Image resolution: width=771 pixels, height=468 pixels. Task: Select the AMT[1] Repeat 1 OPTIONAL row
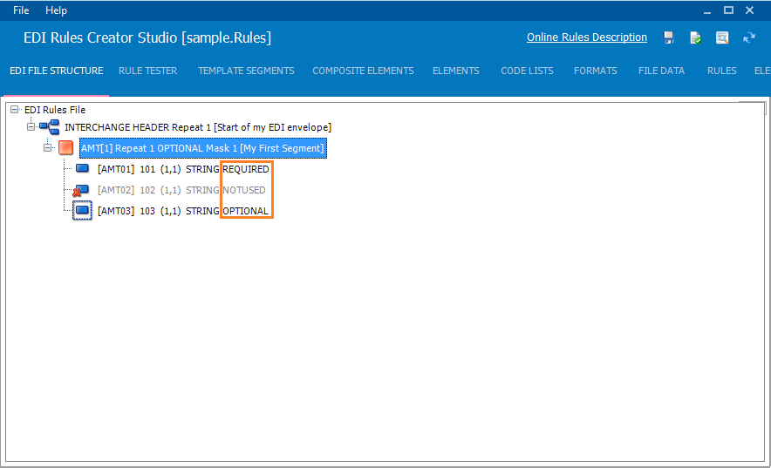(x=203, y=148)
